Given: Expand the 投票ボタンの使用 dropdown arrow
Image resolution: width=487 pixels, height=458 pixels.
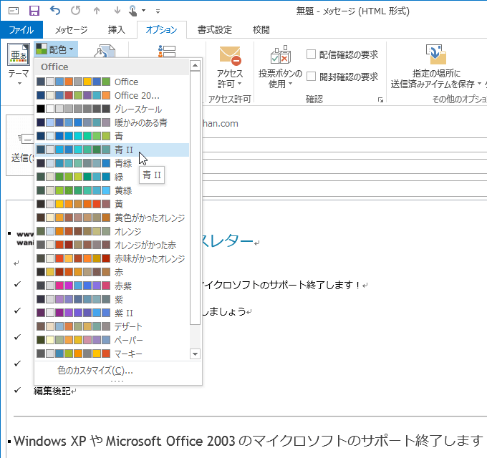Looking at the screenshot, I should [x=290, y=84].
